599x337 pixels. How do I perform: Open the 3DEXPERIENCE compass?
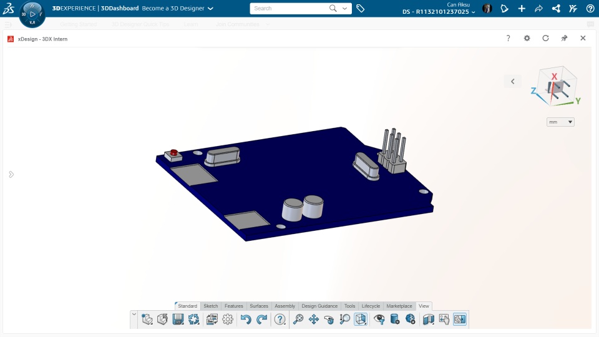point(32,14)
